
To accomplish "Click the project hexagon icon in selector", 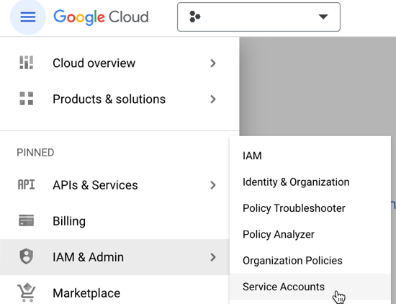I will point(194,17).
